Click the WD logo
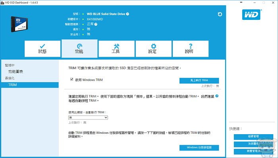 click(x=251, y=15)
